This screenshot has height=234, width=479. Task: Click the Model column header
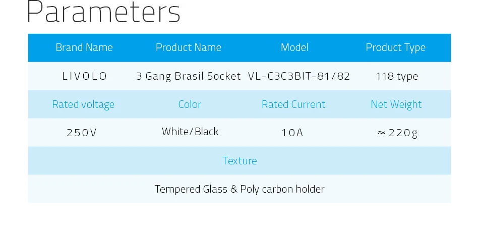(x=294, y=47)
